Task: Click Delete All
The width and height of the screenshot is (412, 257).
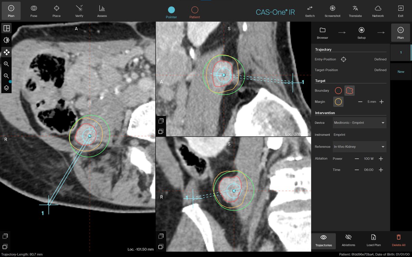Action: pyautogui.click(x=399, y=241)
